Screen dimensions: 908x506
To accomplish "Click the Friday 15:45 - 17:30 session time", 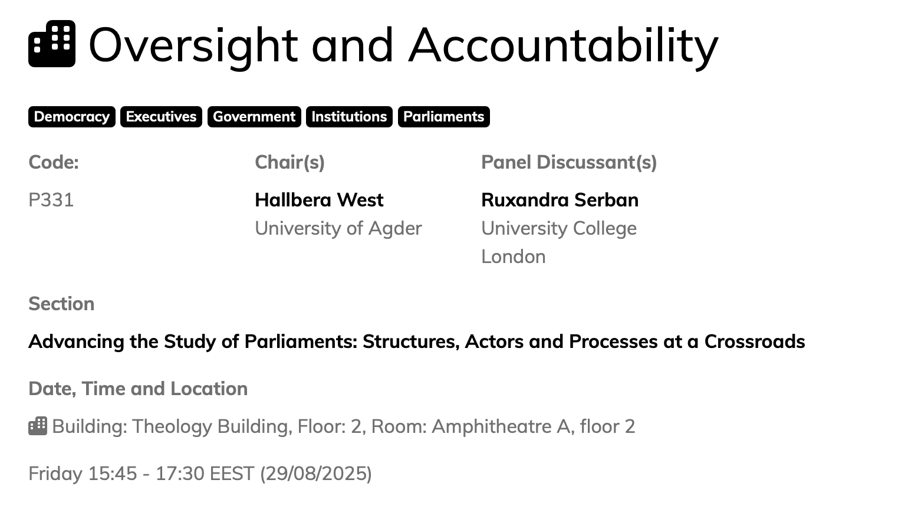I will (200, 473).
